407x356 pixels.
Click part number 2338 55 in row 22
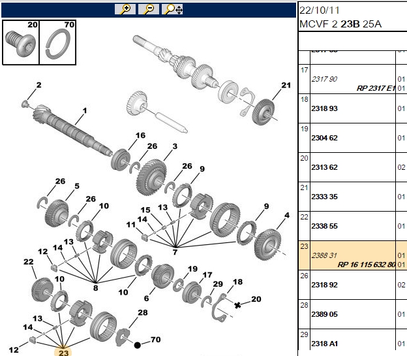[x=324, y=226]
